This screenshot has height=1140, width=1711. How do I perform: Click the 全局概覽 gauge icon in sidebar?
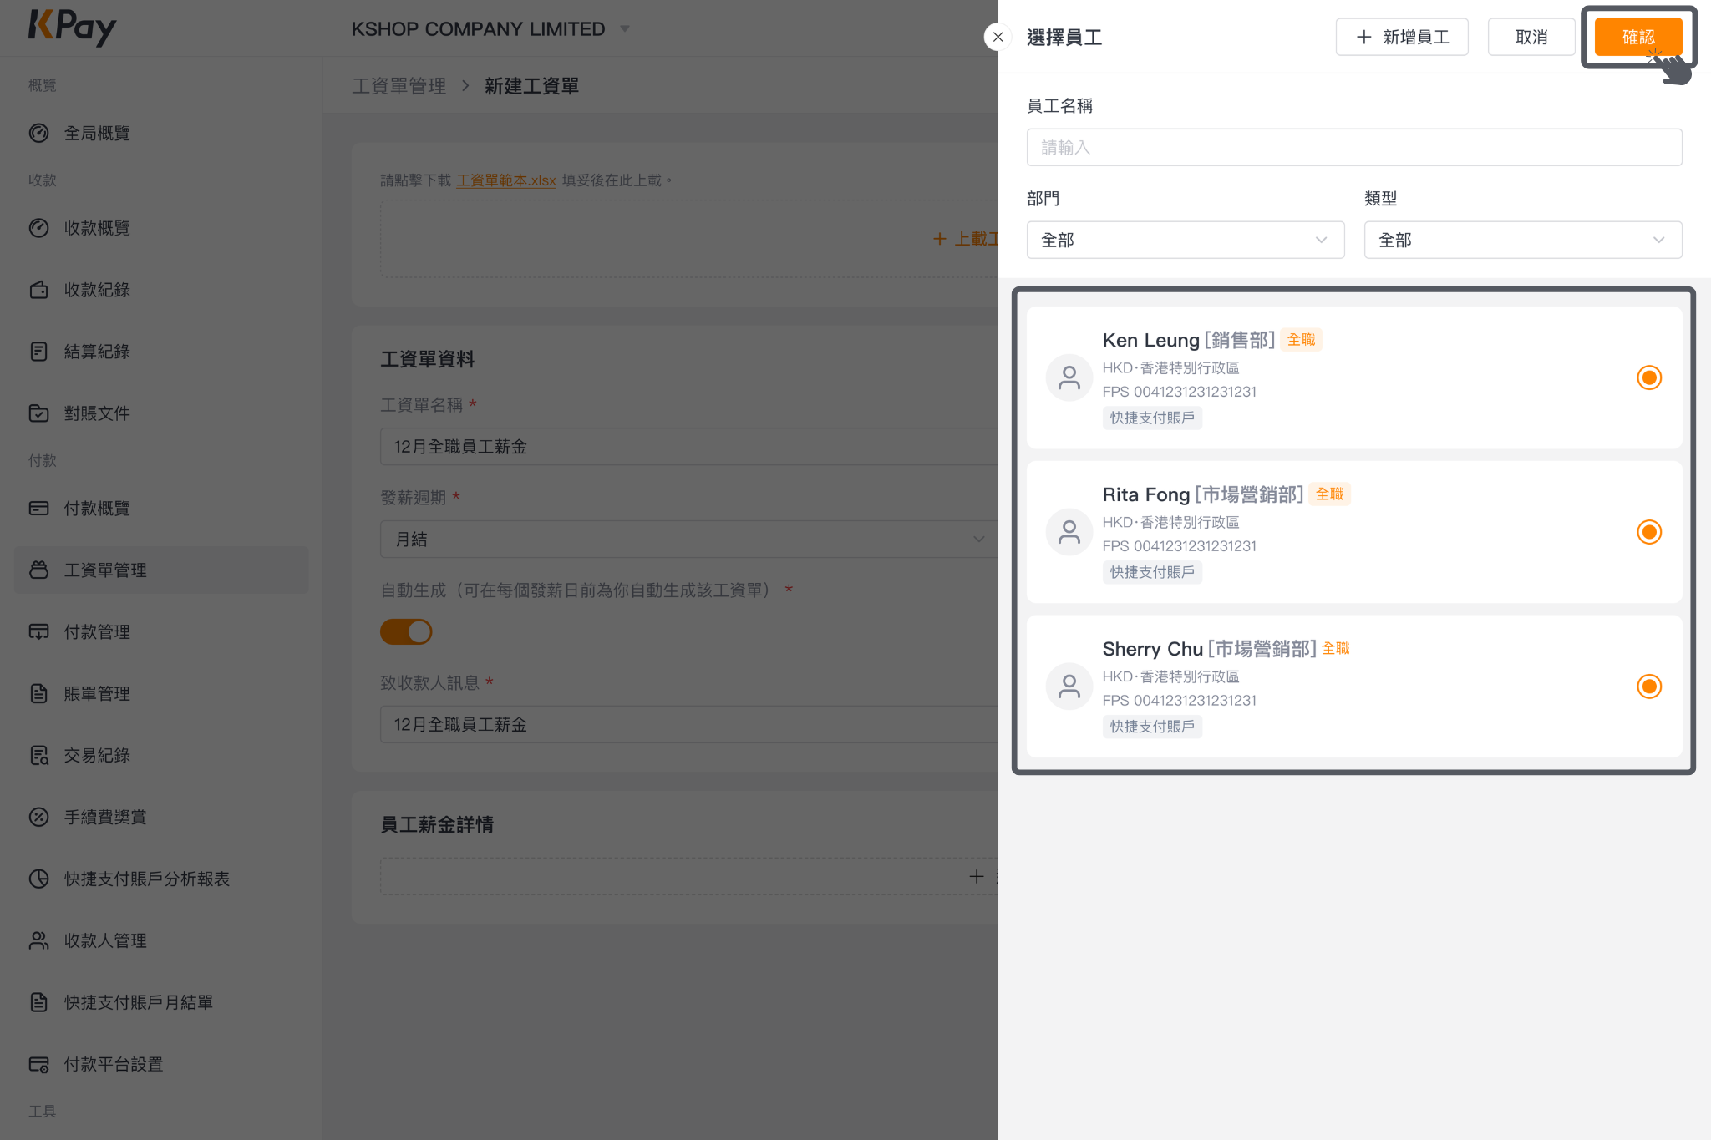(x=39, y=134)
